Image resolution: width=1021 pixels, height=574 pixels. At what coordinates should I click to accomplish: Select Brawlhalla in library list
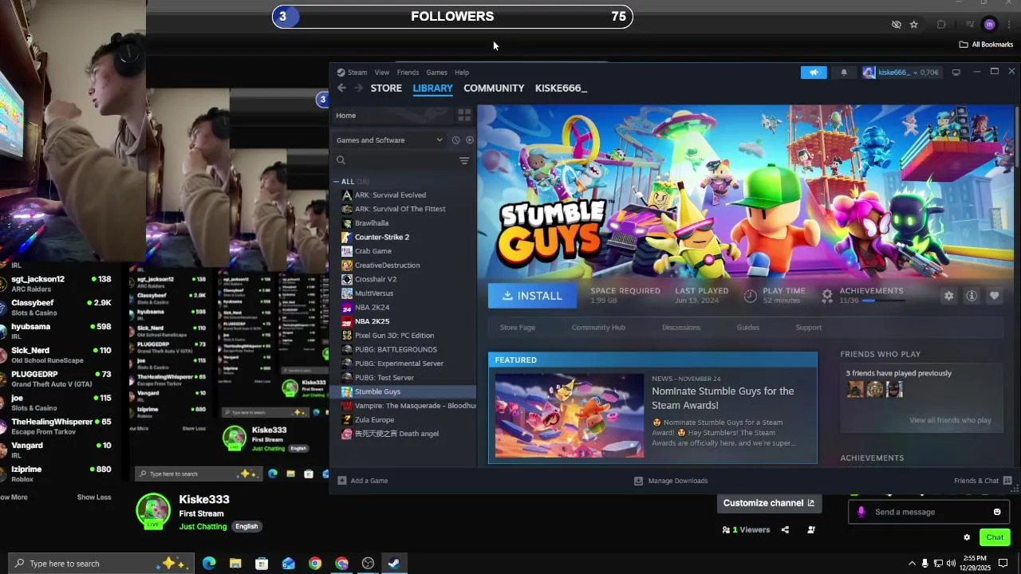click(x=372, y=223)
